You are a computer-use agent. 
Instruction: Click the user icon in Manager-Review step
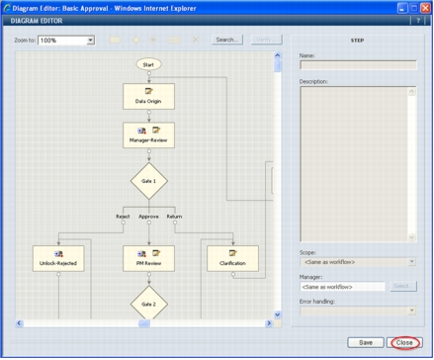[x=141, y=131]
